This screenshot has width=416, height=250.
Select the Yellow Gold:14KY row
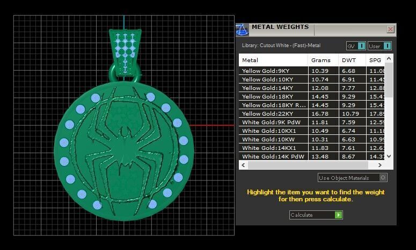pos(312,88)
